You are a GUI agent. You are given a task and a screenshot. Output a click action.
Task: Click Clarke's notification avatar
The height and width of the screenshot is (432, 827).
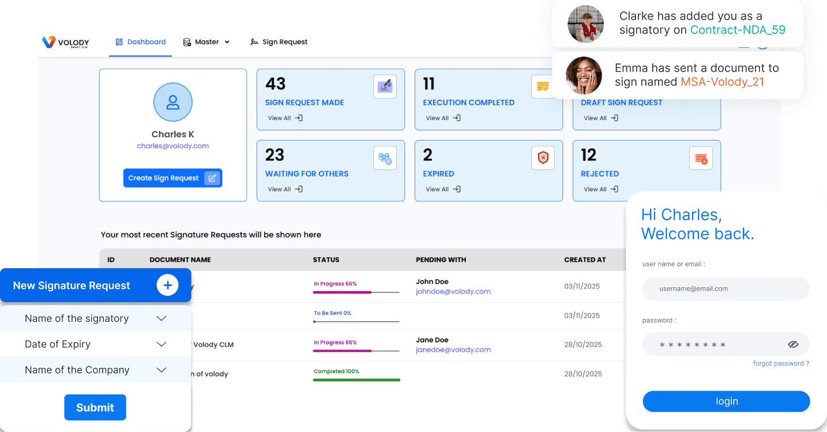pos(585,24)
